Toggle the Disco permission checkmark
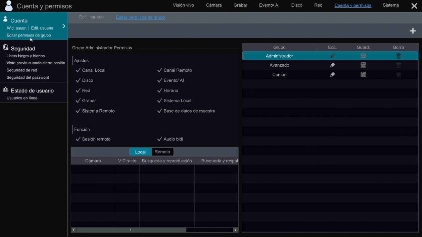The height and width of the screenshot is (237, 422). click(78, 80)
